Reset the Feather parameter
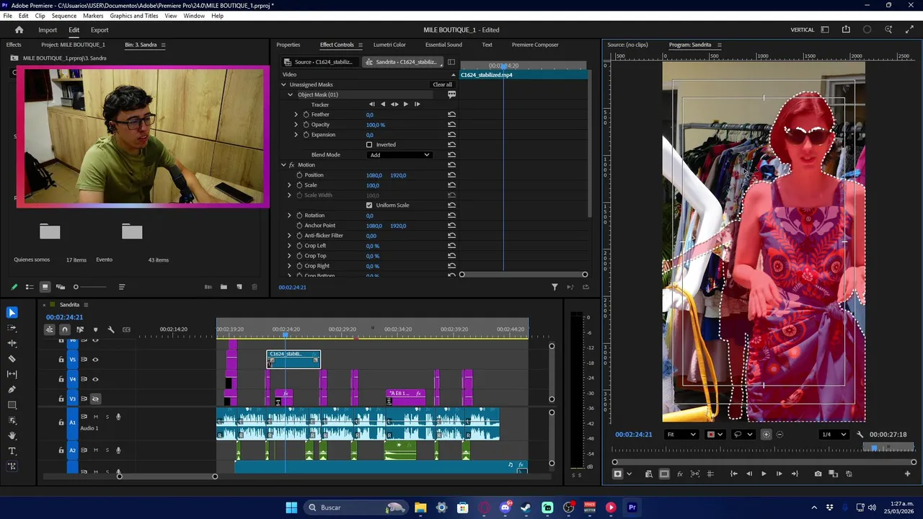The width and height of the screenshot is (923, 519). pos(451,115)
